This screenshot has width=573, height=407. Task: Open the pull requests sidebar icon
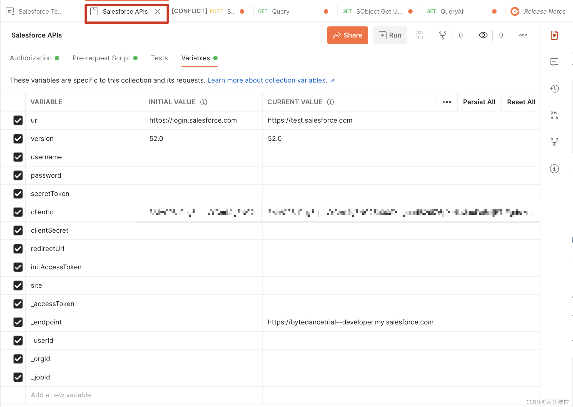coord(554,115)
